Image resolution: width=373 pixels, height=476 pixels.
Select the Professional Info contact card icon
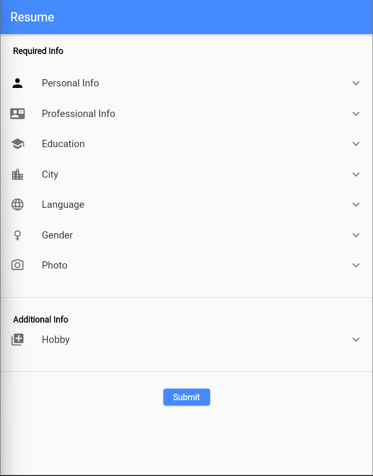[x=17, y=113]
